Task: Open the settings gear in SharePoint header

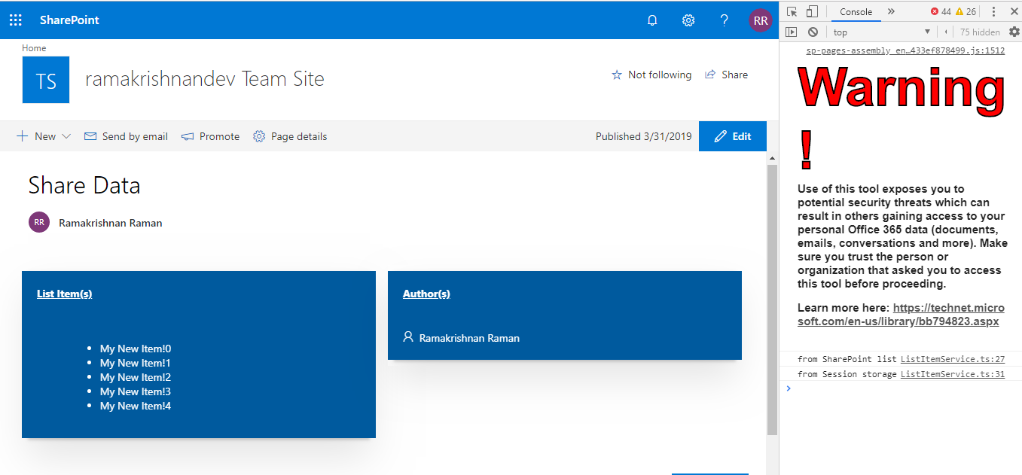Action: pos(688,20)
